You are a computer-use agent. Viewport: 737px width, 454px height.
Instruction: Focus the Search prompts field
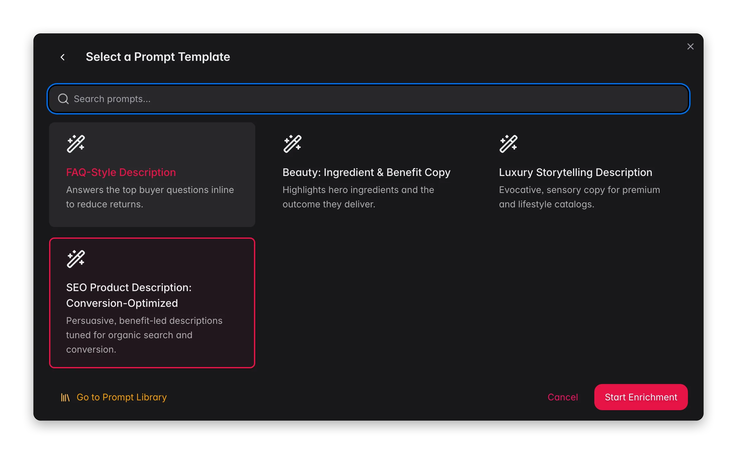368,99
